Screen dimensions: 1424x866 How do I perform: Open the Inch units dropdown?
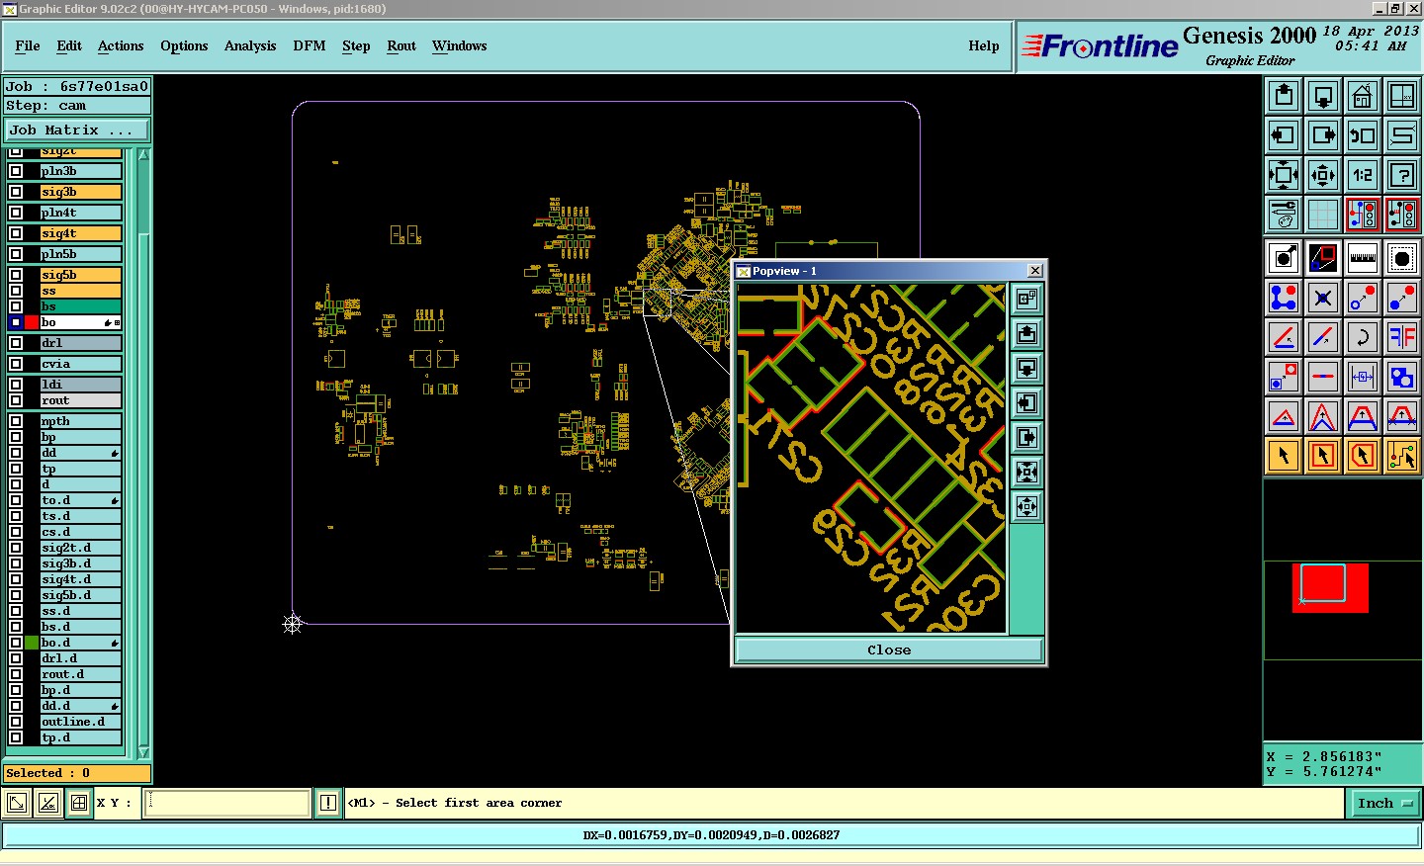(x=1383, y=803)
